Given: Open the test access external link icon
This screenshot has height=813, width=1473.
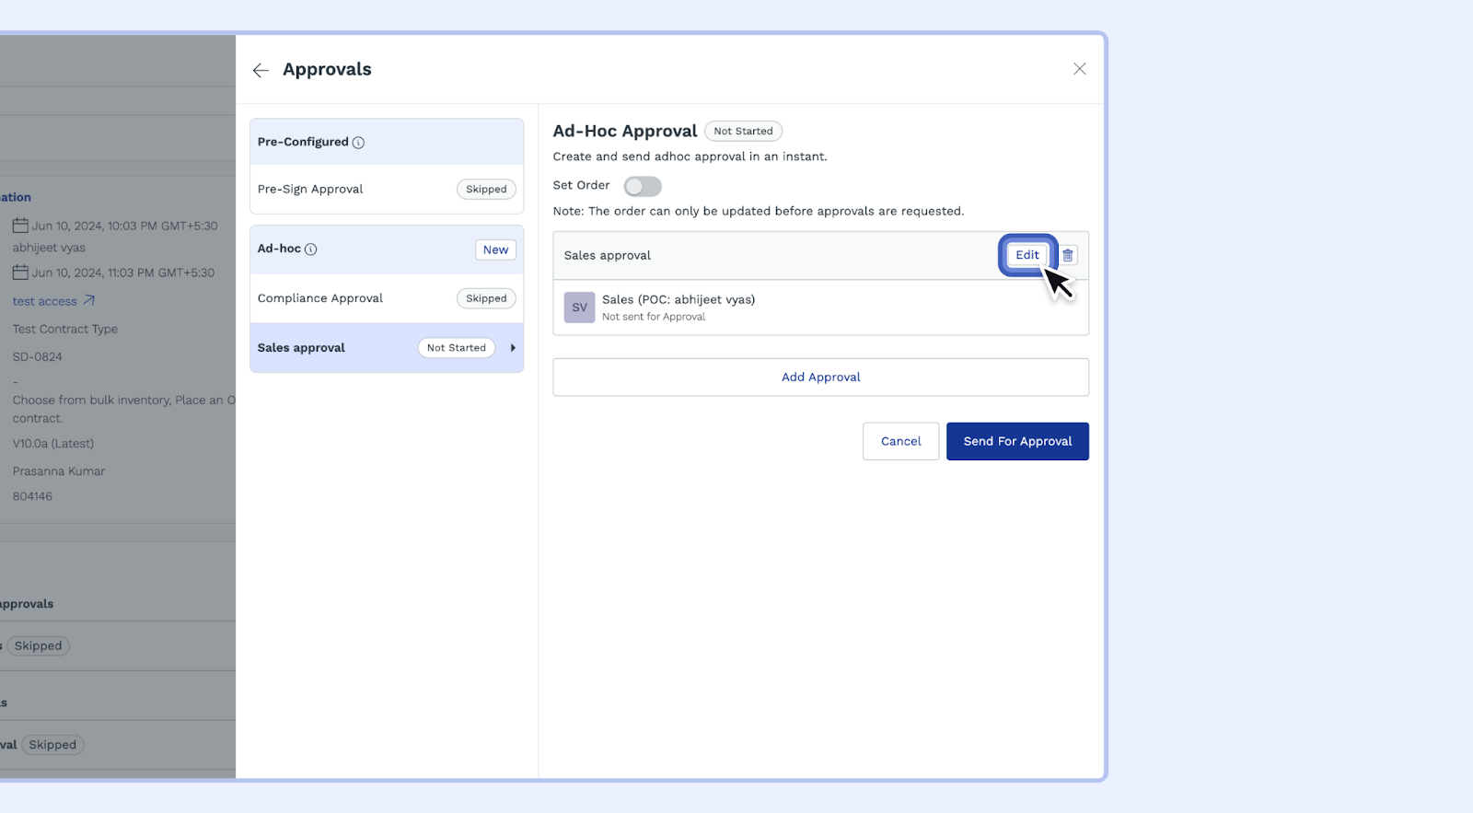Looking at the screenshot, I should pos(89,300).
